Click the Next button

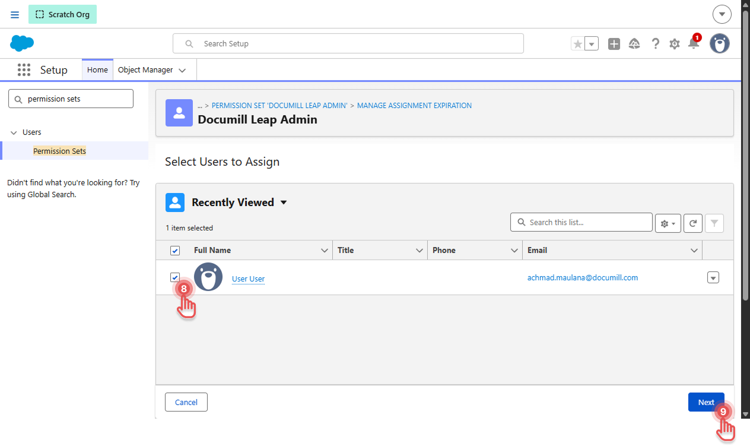click(x=706, y=402)
